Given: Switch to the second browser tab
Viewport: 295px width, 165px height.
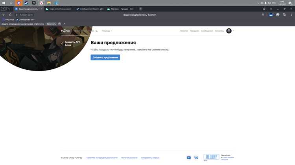Looking at the screenshot, I should point(59,9).
